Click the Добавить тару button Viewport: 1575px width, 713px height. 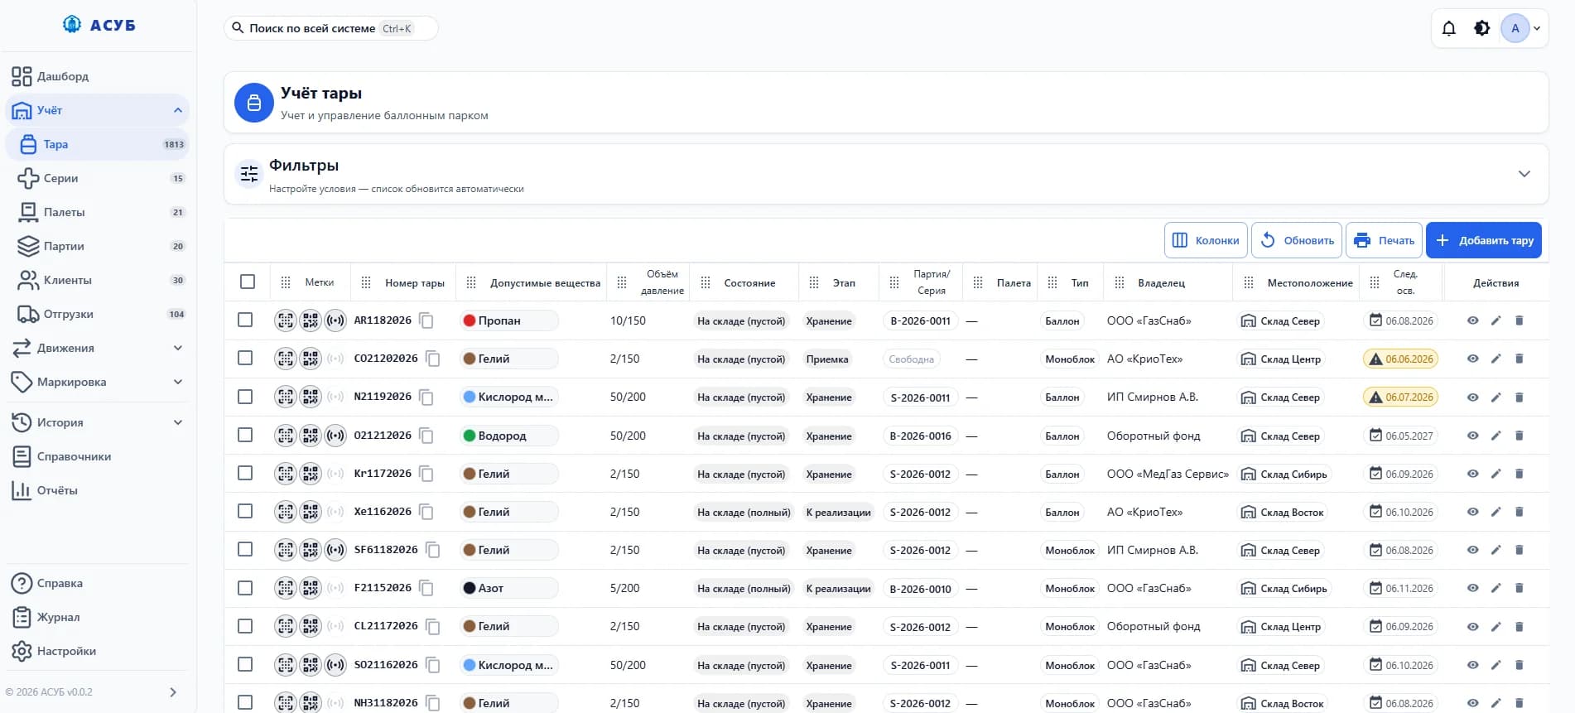1483,240
